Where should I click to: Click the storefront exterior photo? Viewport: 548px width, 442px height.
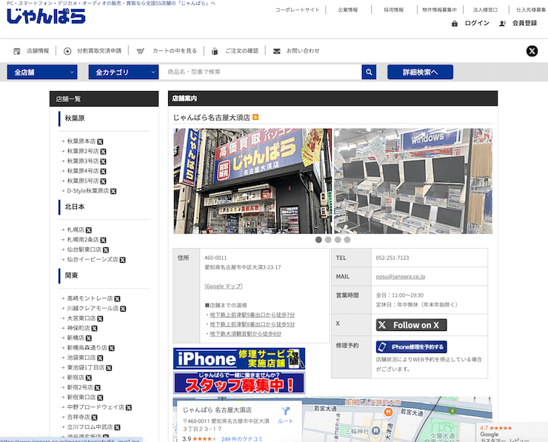[253, 181]
